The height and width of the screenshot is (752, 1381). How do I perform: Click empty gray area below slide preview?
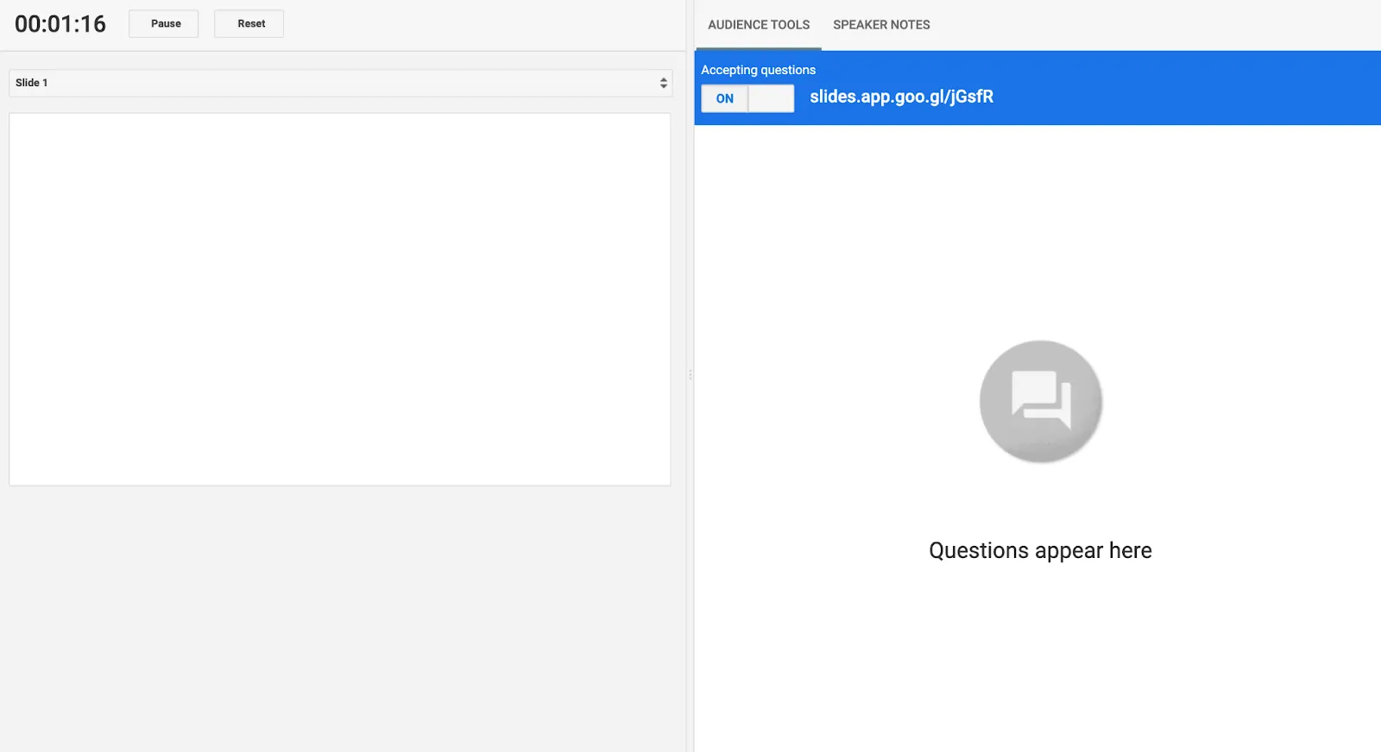point(343,617)
